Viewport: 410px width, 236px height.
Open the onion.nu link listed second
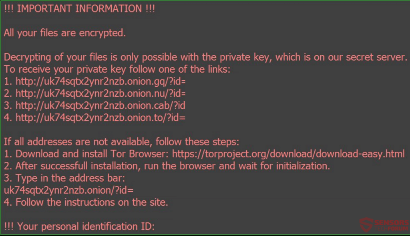pyautogui.click(x=100, y=93)
